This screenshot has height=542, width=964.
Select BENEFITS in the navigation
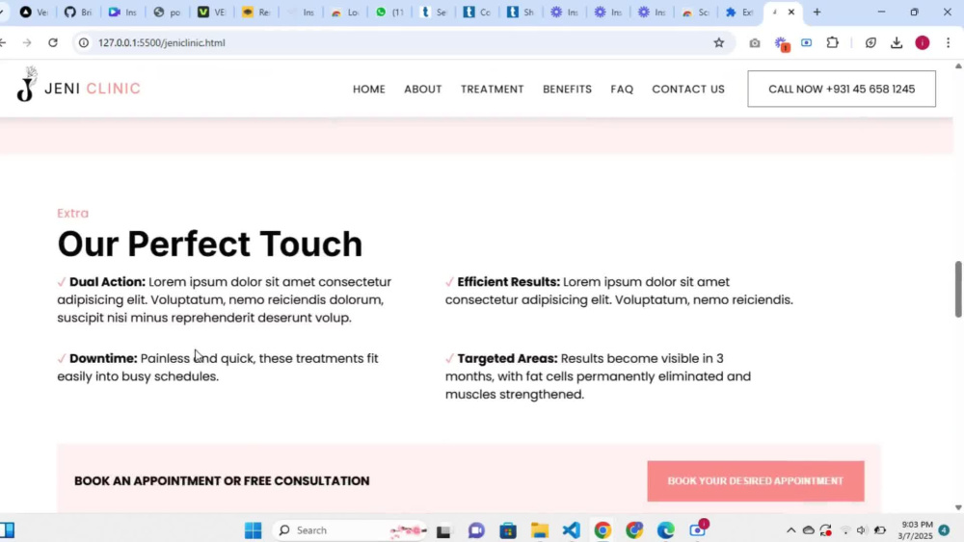567,89
